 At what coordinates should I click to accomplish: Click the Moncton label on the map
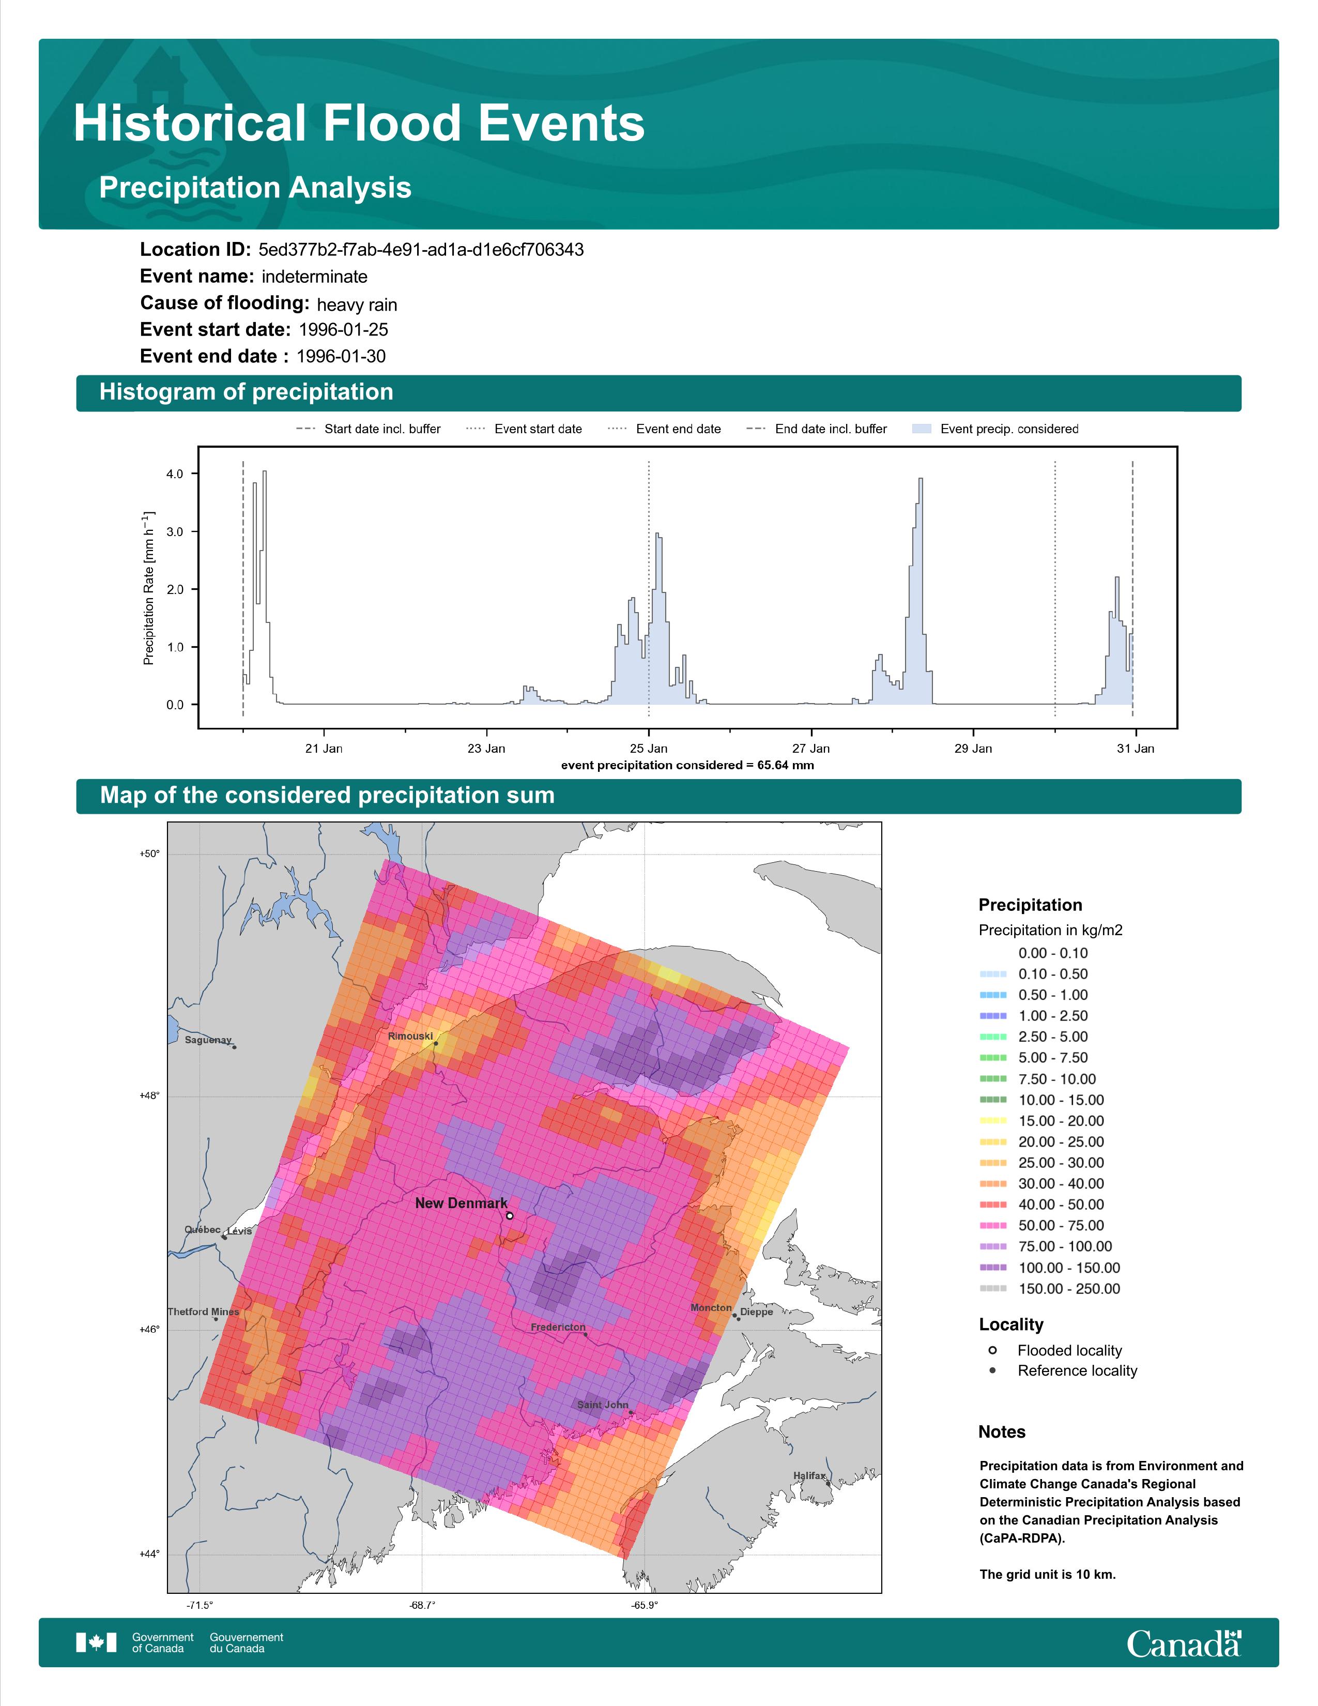pyautogui.click(x=711, y=1307)
